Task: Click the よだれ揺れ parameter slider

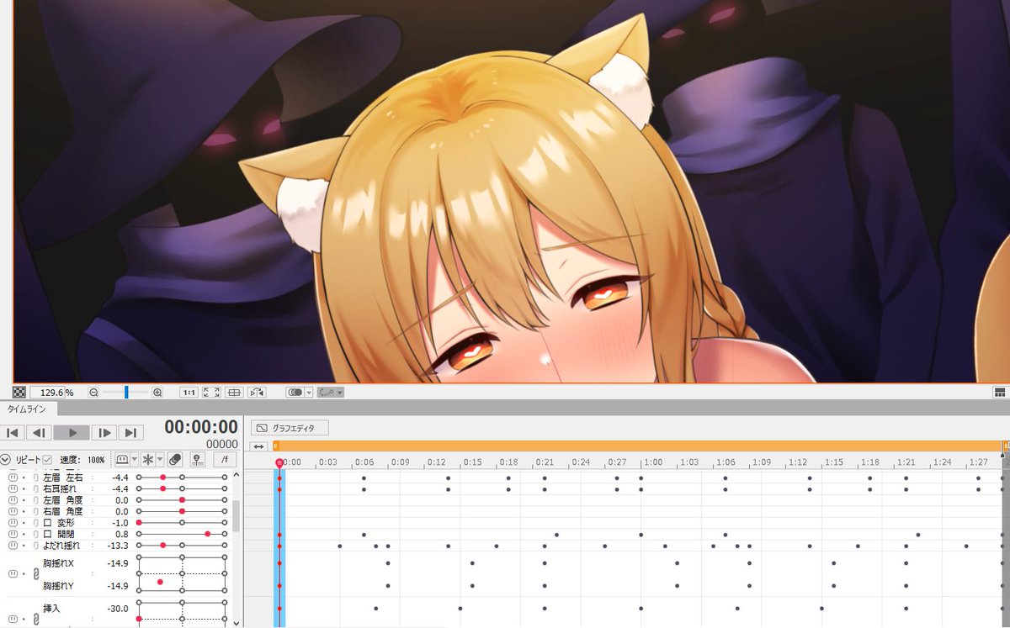Action: tap(182, 546)
